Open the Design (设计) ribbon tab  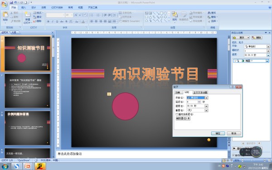click(x=34, y=7)
